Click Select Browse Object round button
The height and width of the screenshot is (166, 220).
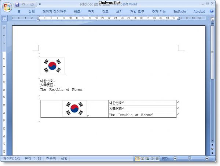[x=212, y=149]
